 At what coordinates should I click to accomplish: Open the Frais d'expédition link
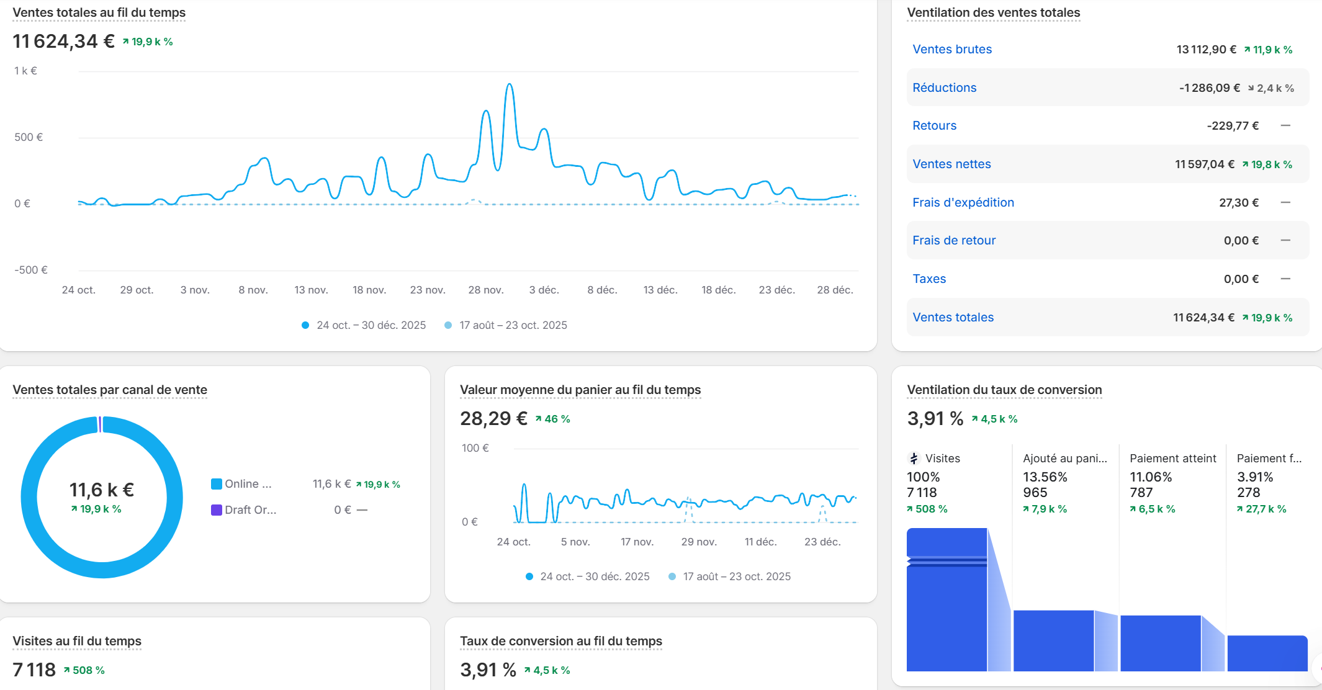(x=963, y=202)
